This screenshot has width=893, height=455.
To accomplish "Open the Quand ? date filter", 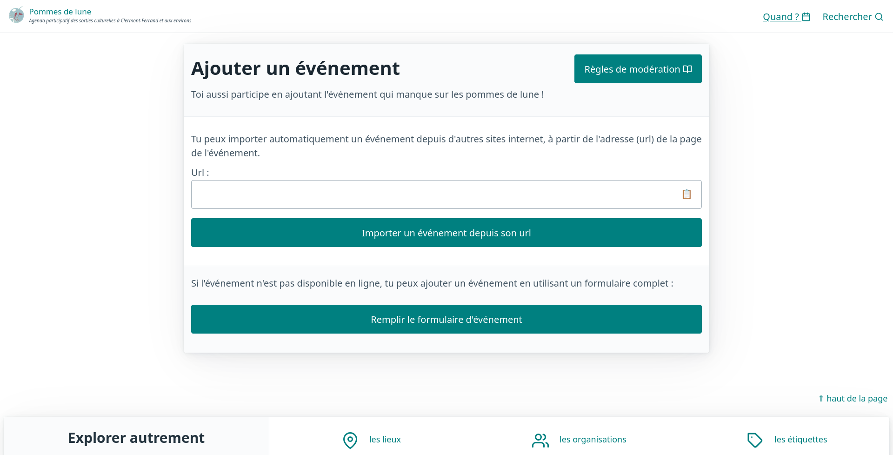I will click(782, 16).
